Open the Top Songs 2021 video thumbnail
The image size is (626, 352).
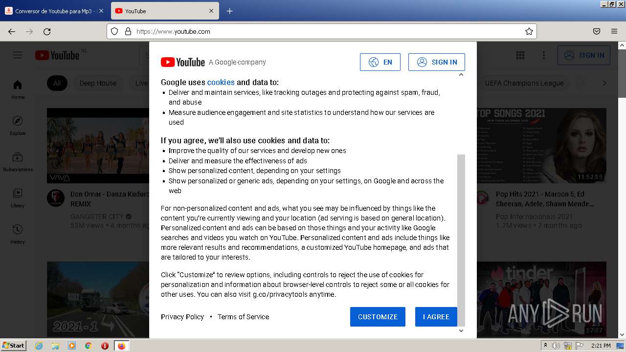[542, 145]
